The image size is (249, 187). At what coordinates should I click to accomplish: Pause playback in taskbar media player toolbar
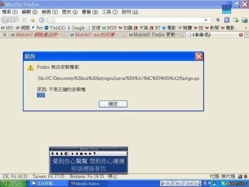tap(172, 183)
